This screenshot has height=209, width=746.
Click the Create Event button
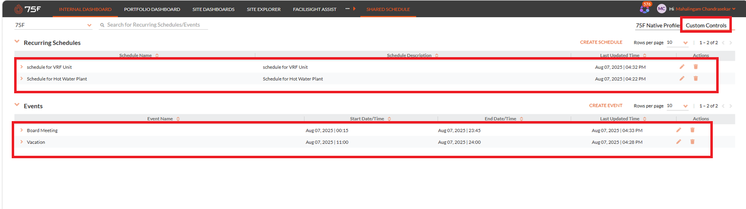(605, 105)
